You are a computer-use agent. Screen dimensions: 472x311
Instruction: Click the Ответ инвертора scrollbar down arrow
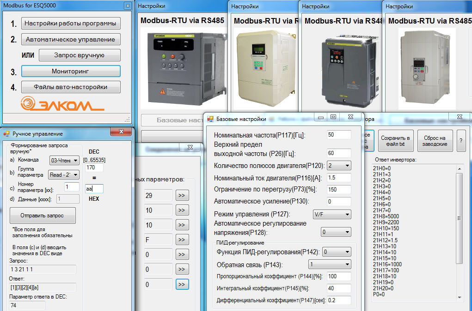pos(460,297)
